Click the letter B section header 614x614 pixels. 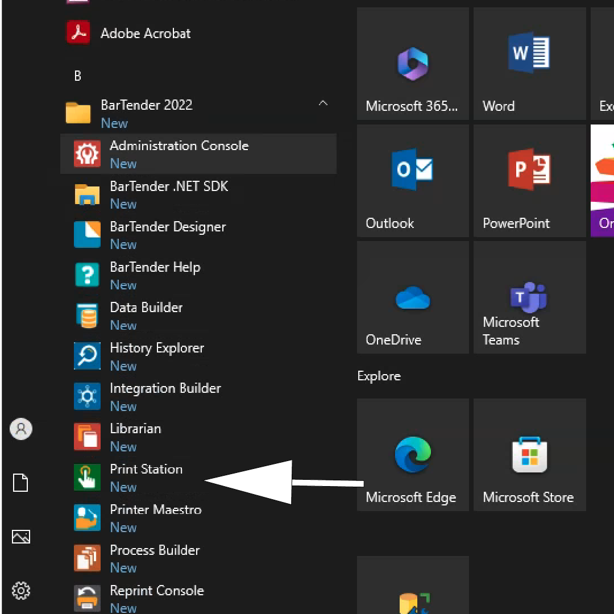tap(77, 76)
